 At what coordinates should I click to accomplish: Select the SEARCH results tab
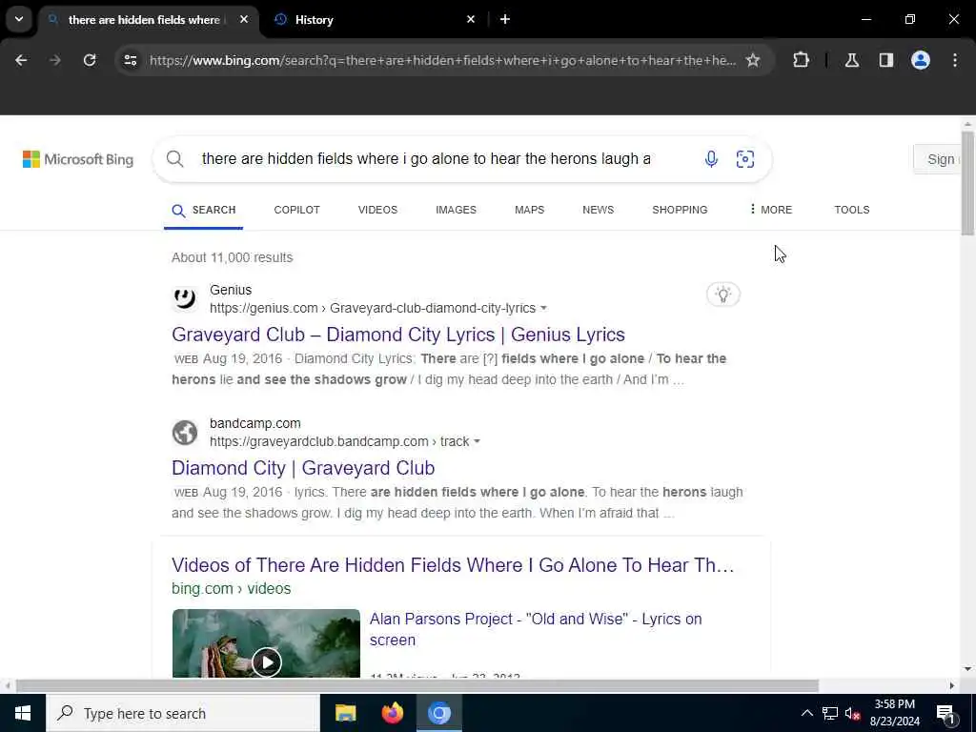click(204, 211)
